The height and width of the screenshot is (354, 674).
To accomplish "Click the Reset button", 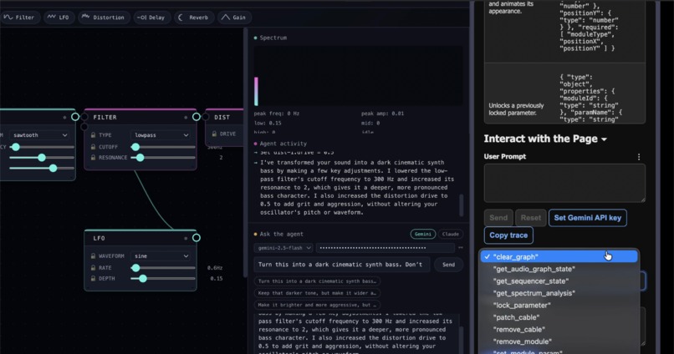I will pyautogui.click(x=531, y=218).
